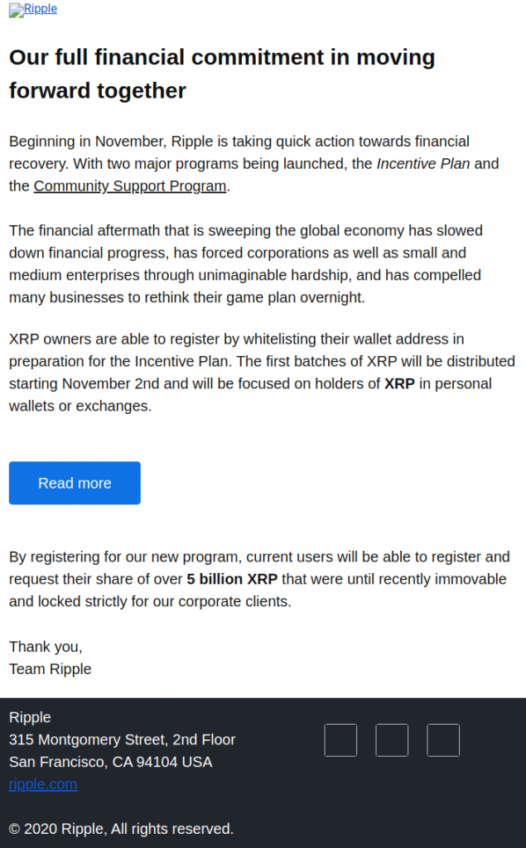This screenshot has width=526, height=848.
Task: Click the Team Ripple signature line
Action: pos(51,669)
